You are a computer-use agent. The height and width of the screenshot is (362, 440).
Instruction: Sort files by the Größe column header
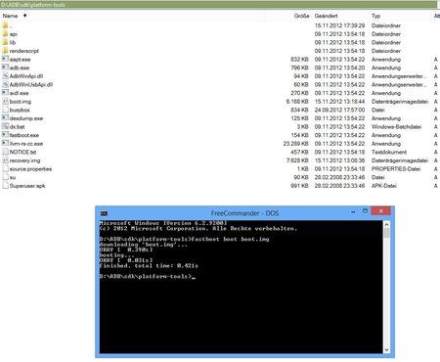pyautogui.click(x=301, y=16)
